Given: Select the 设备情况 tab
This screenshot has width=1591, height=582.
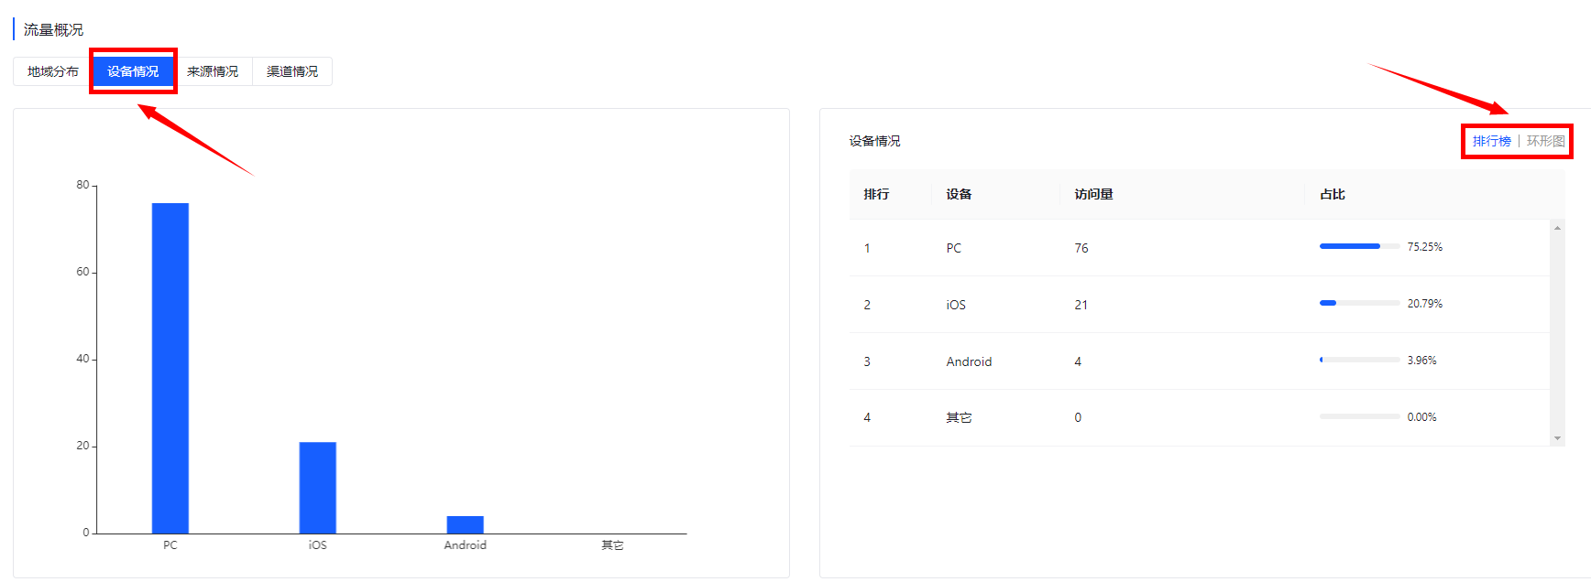Looking at the screenshot, I should pyautogui.click(x=133, y=71).
